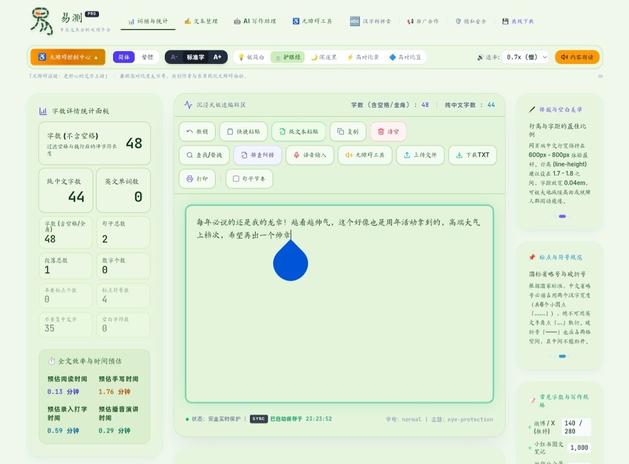The height and width of the screenshot is (464, 629).
Task: Enable the 句子节奏 checkbox
Action: pos(236,179)
